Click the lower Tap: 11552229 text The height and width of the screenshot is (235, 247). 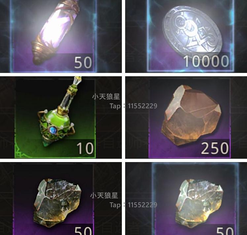coord(133,205)
